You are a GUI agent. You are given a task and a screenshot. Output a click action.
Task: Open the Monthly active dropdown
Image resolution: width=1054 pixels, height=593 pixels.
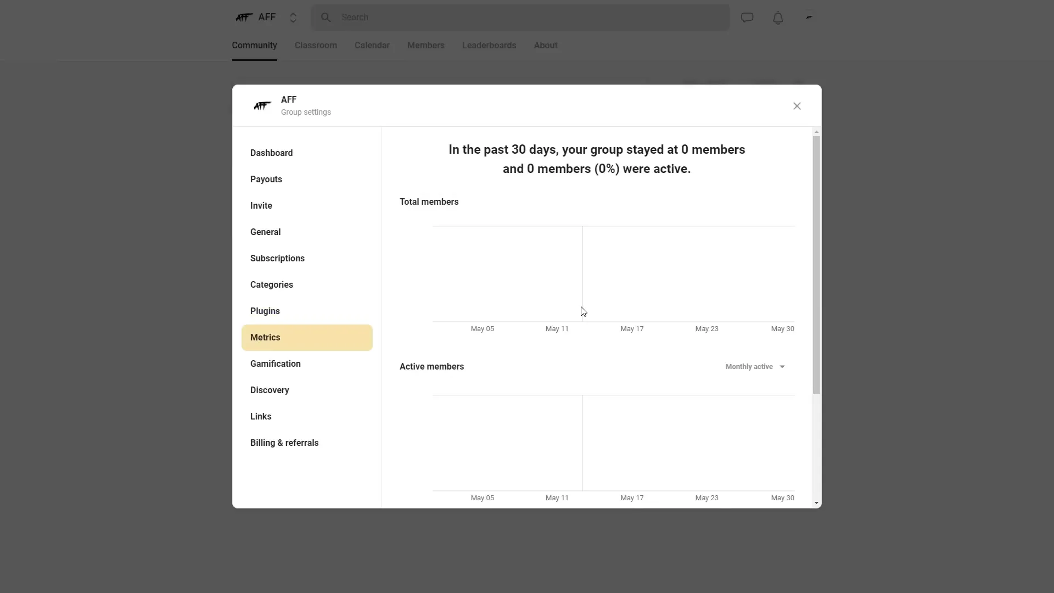755,367
